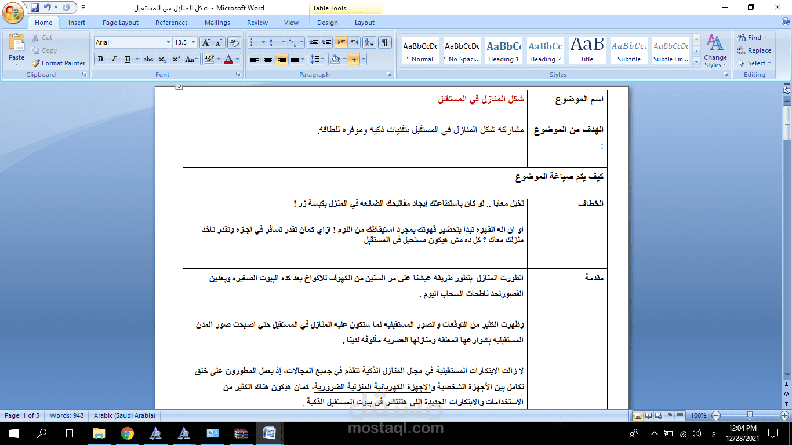Toggle Align Text Right
Viewport: 792px width, 445px height.
281,59
